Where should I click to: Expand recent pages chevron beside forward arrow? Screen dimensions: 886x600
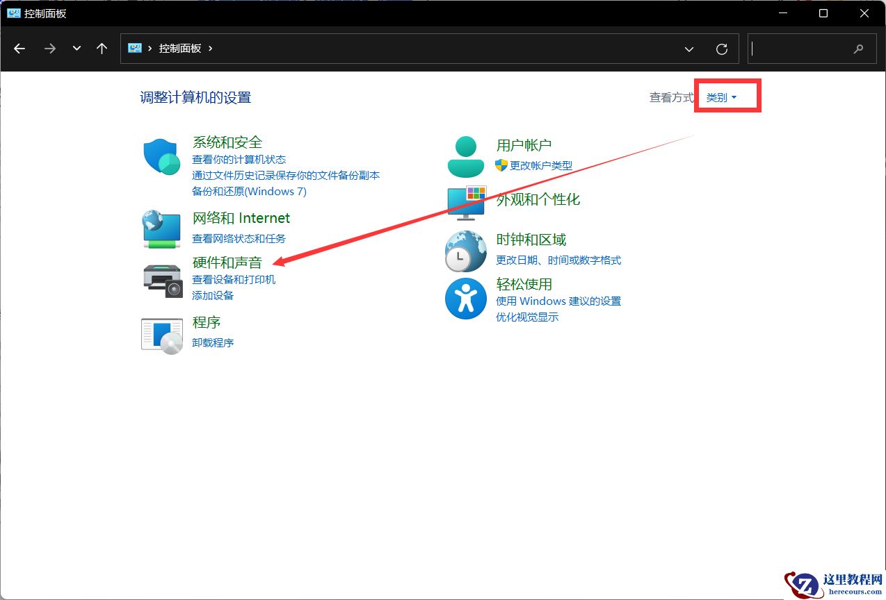(x=76, y=49)
